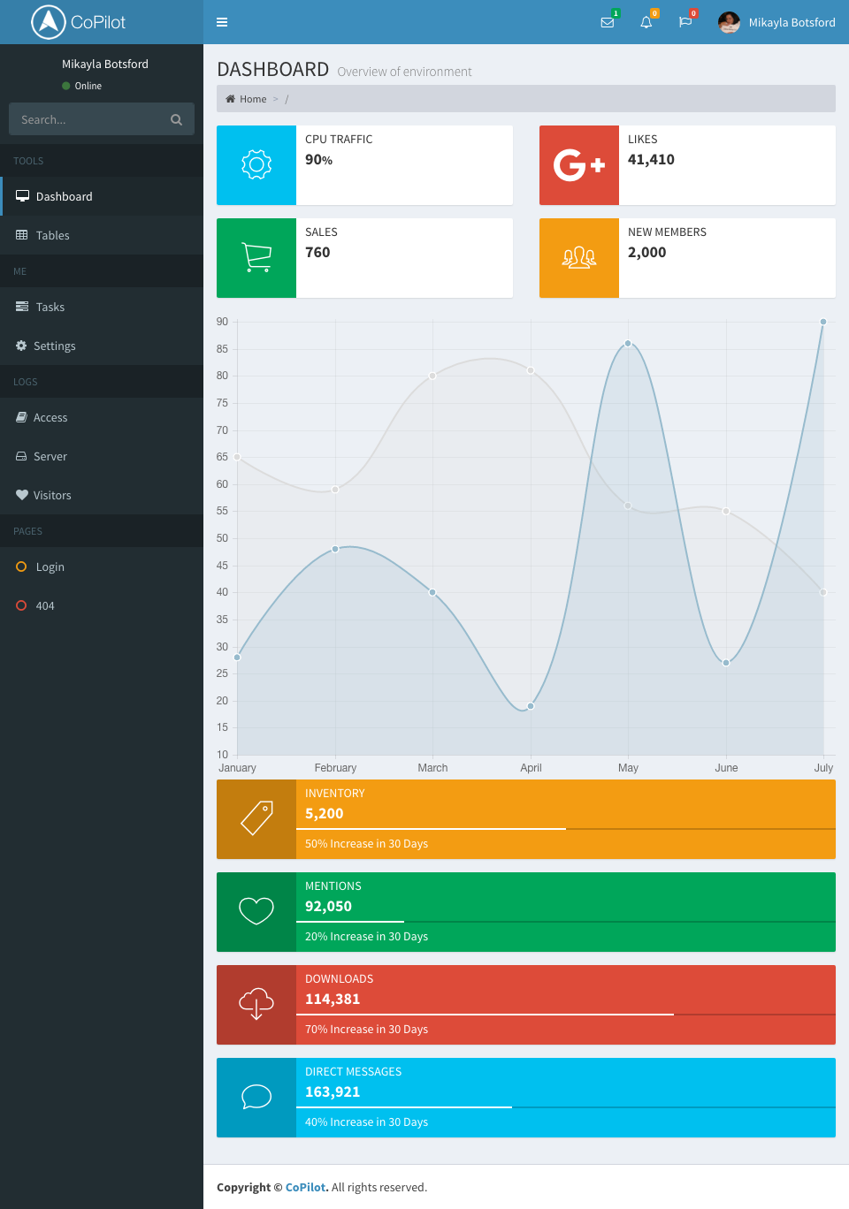Click the New Members group icon
This screenshot has height=1209, width=849.
point(579,258)
